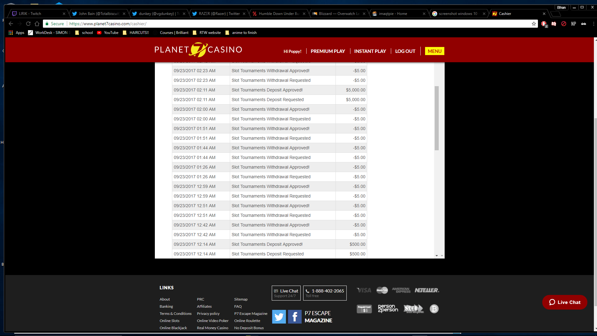The width and height of the screenshot is (597, 336).
Task: Open the new tab button
Action: (555, 14)
